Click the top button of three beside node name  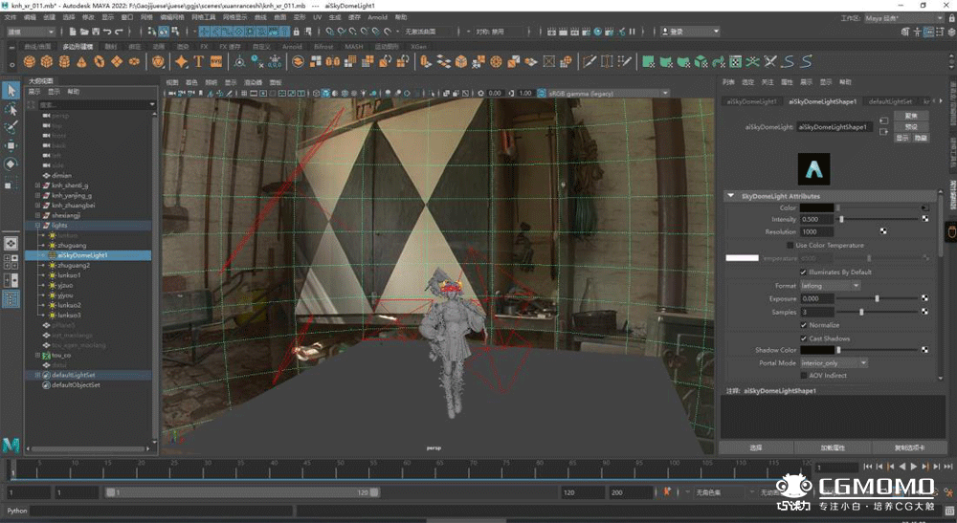[x=911, y=116]
